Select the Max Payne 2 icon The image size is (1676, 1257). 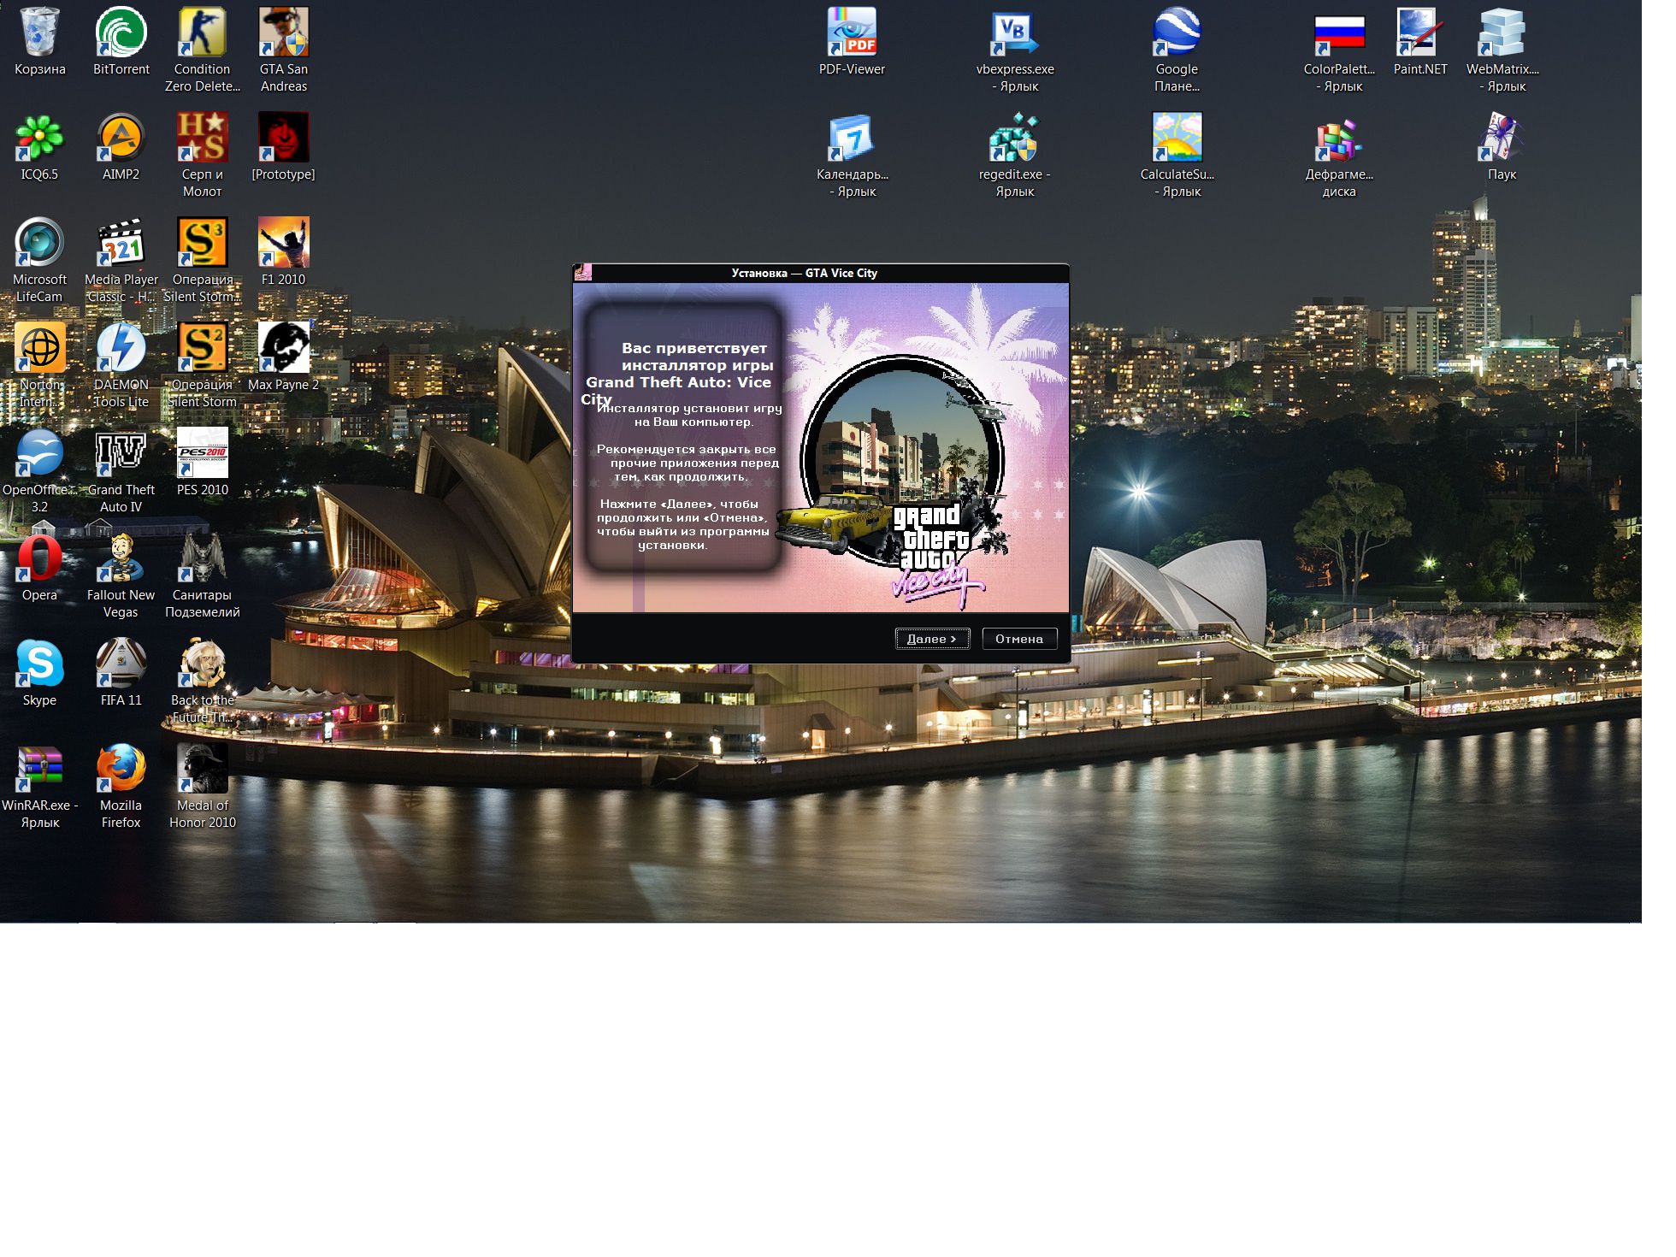coord(283,348)
